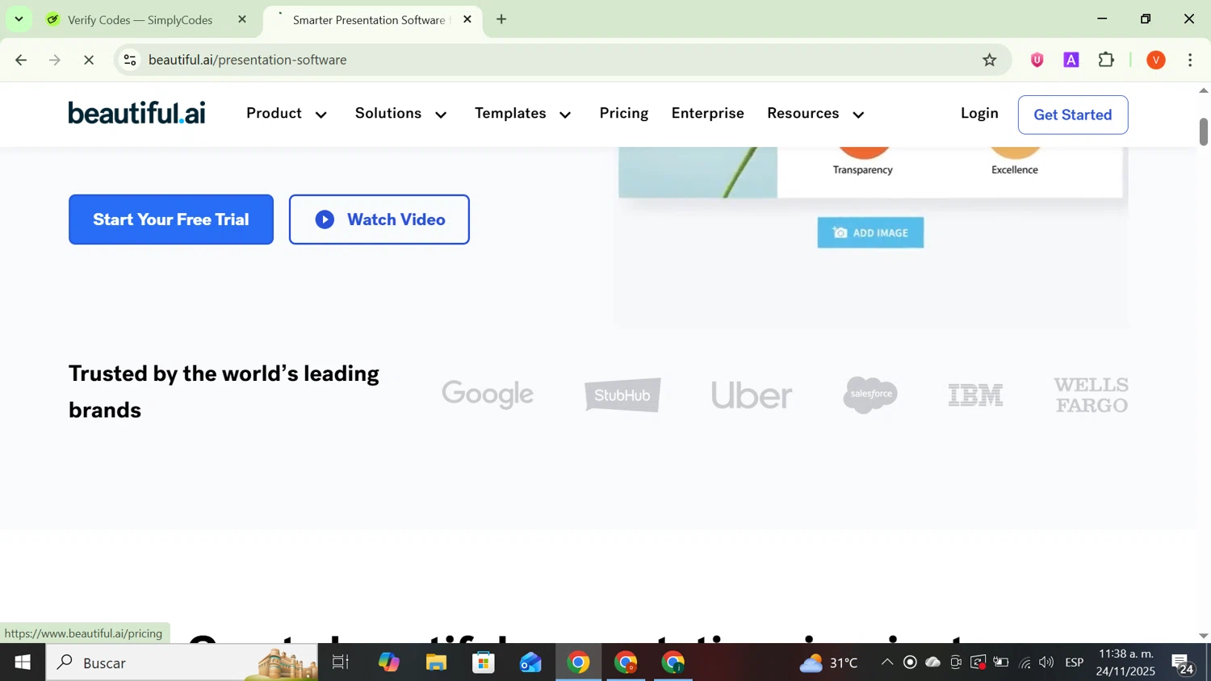The height and width of the screenshot is (681, 1211).
Task: Click the beautiful.ai logo
Action: (136, 113)
